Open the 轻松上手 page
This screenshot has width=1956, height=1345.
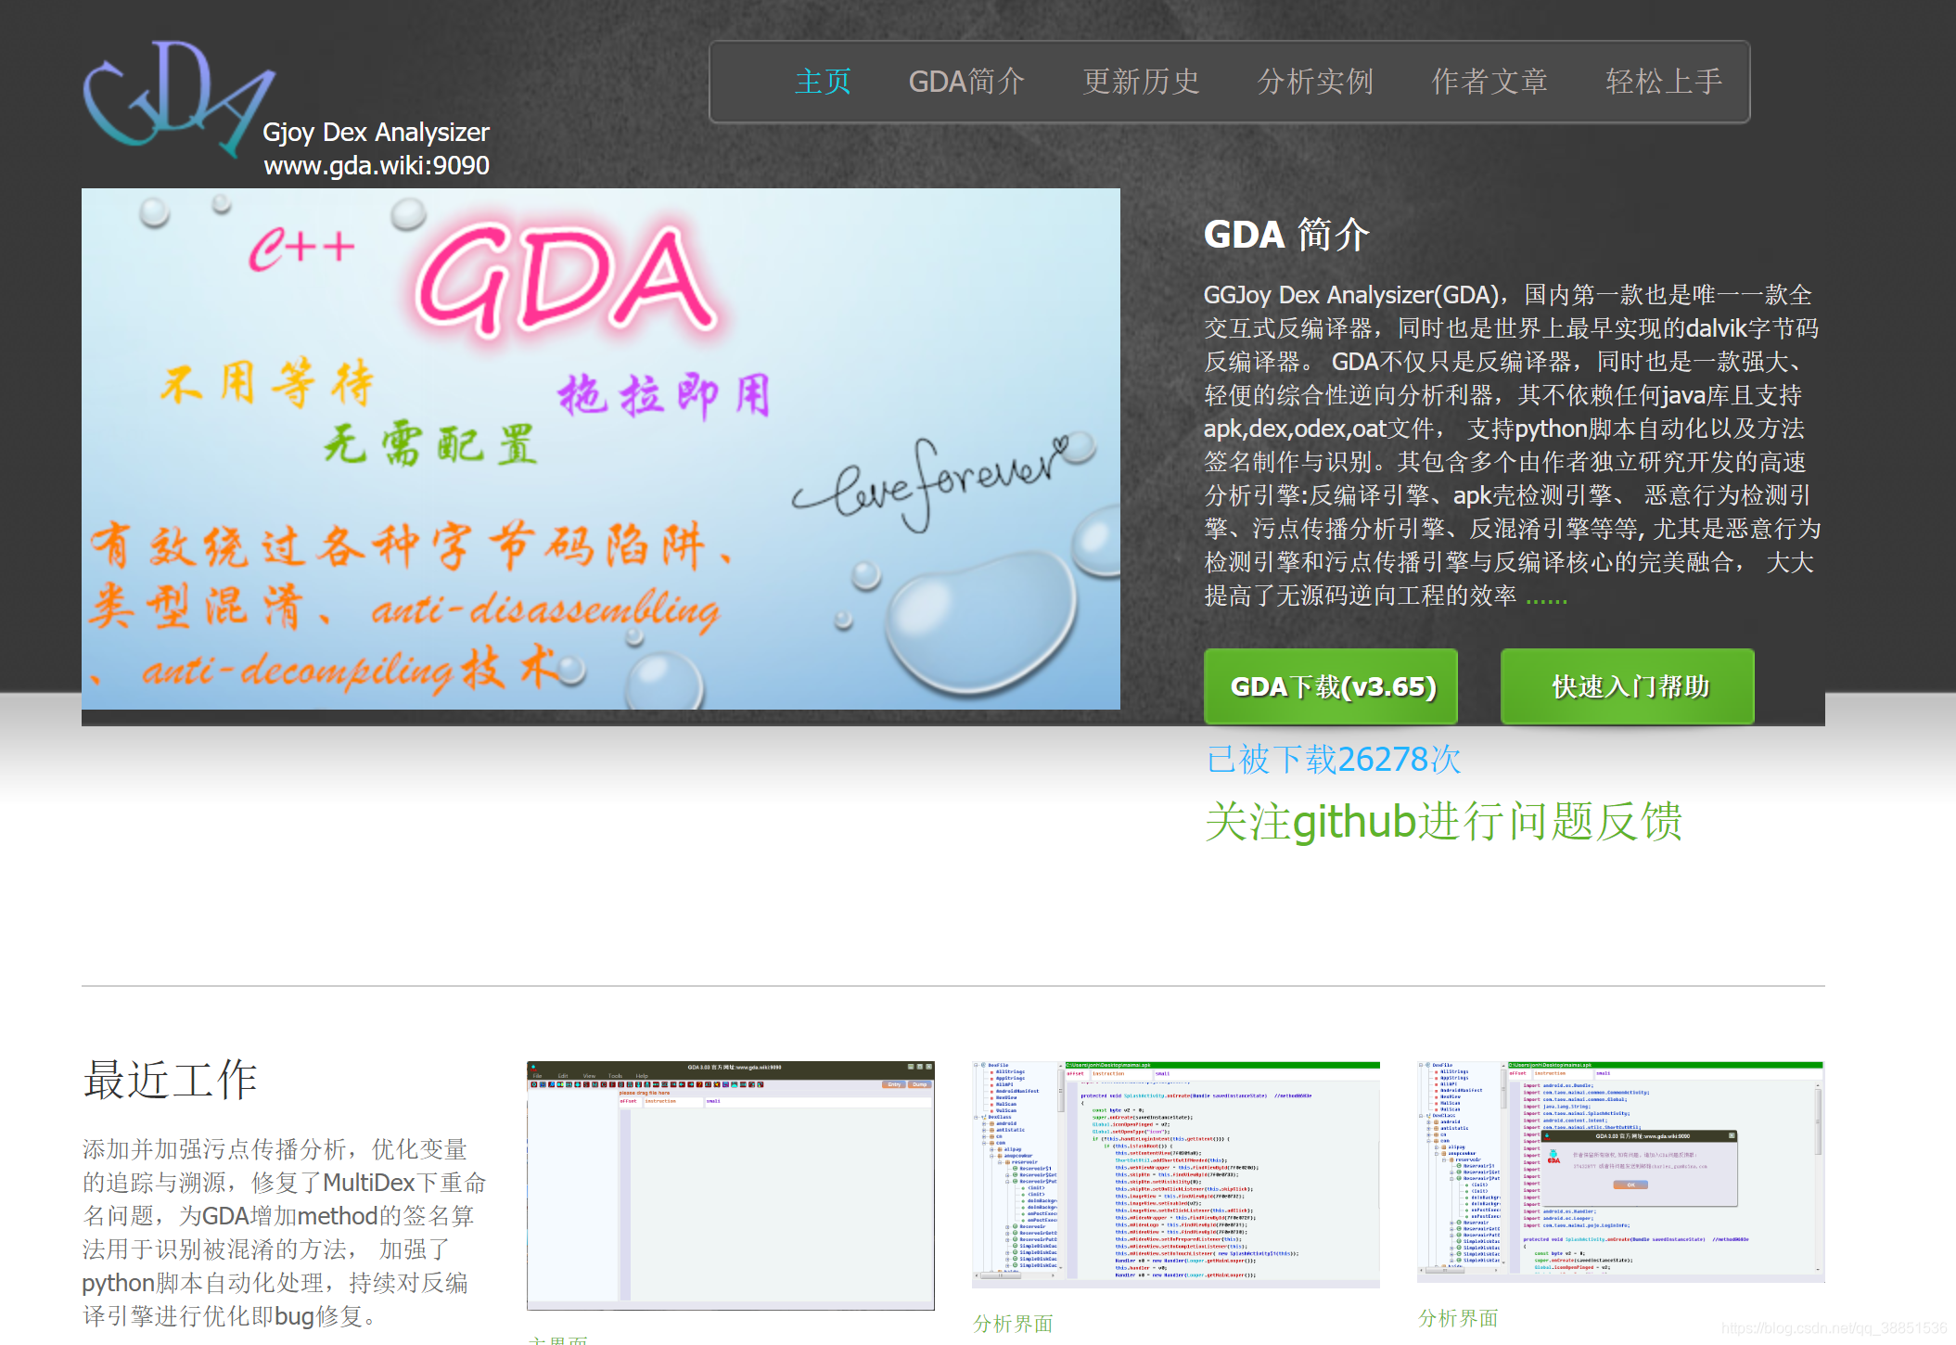coord(1664,82)
